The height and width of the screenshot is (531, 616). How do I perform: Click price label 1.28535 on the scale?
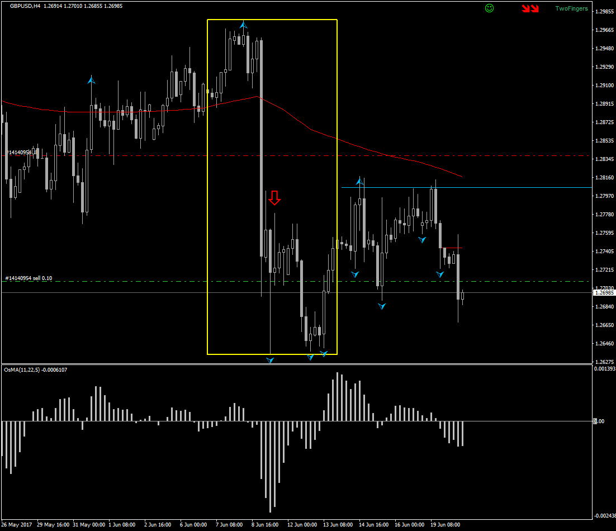[604, 141]
